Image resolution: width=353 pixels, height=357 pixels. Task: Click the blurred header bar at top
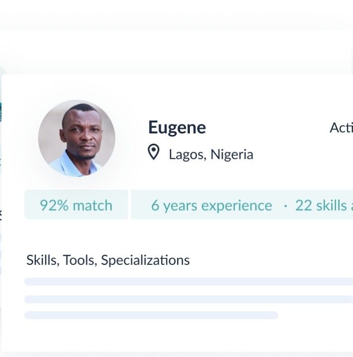176,15
